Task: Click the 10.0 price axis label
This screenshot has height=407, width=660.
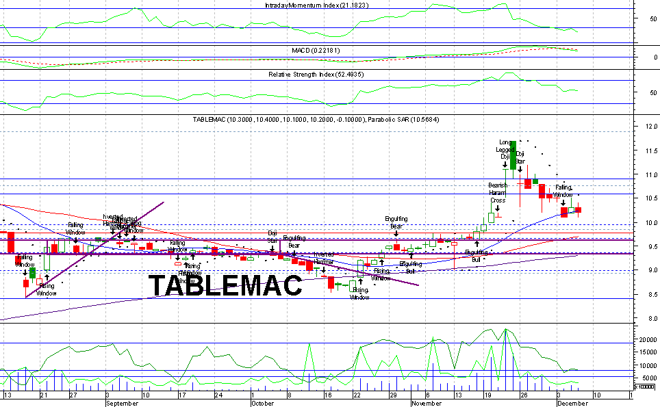Action: 652,222
